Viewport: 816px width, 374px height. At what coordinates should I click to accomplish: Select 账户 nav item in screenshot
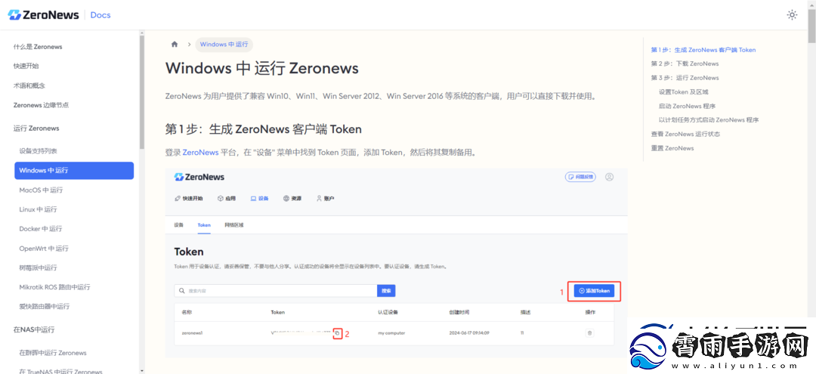pyautogui.click(x=325, y=199)
